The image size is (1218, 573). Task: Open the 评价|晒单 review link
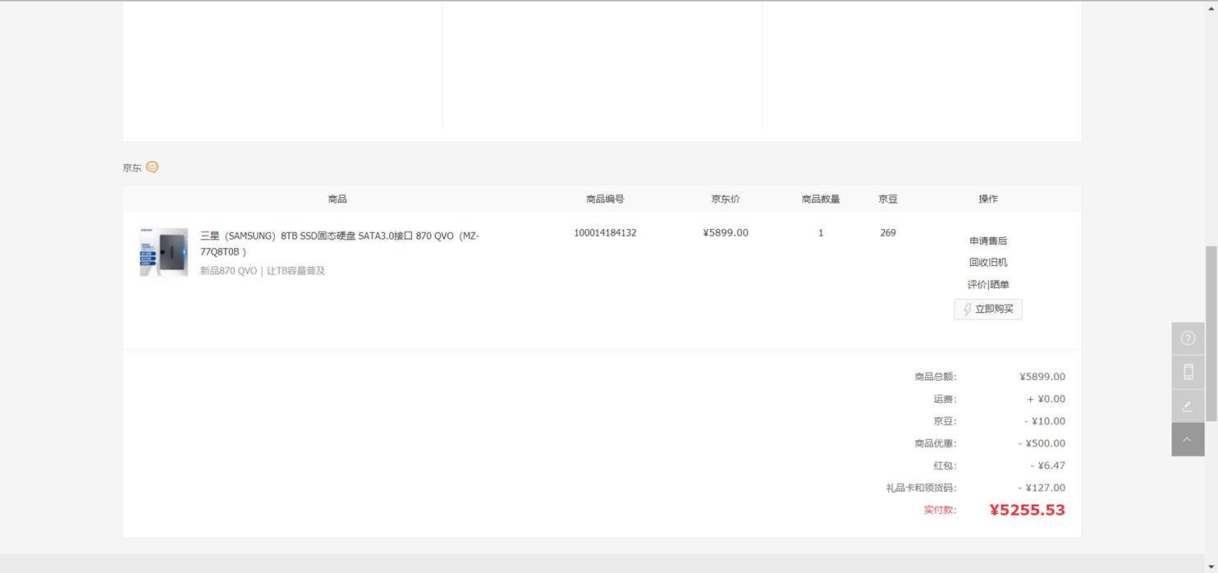click(x=988, y=285)
